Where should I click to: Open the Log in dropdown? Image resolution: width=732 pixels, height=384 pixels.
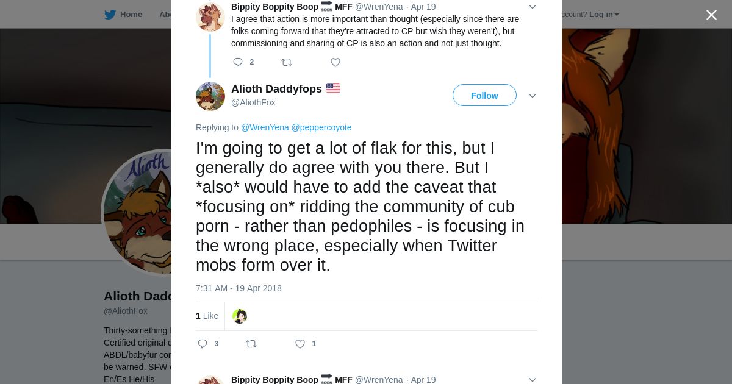click(603, 15)
